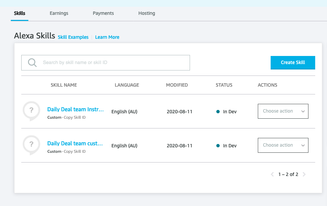Image resolution: width=327 pixels, height=206 pixels.
Task: Go to the next page arrow
Action: coord(304,174)
